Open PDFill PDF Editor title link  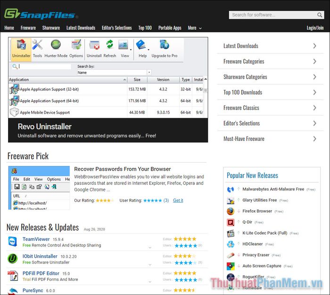(x=41, y=273)
